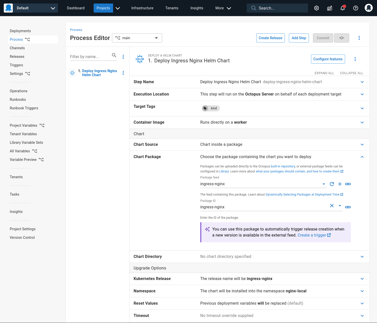Open Releases in the sidebar
This screenshot has height=323, width=377.
[x=17, y=57]
